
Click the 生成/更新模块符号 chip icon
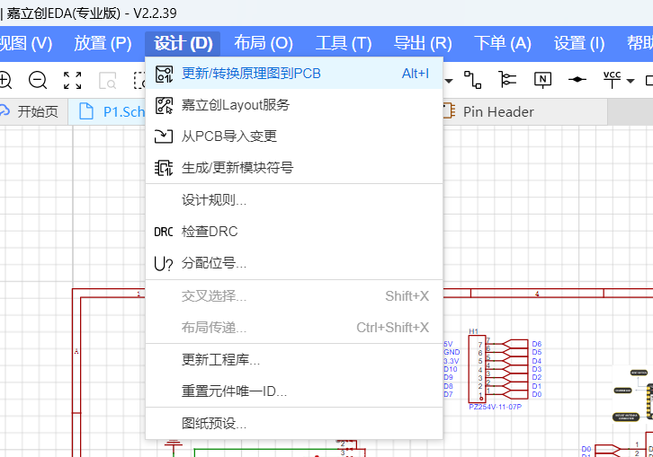tap(164, 168)
